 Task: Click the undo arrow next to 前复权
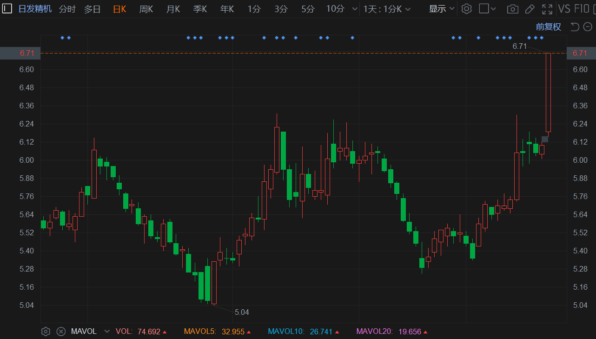575,27
